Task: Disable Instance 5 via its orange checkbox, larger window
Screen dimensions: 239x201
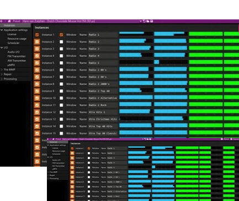Action: click(x=37, y=63)
